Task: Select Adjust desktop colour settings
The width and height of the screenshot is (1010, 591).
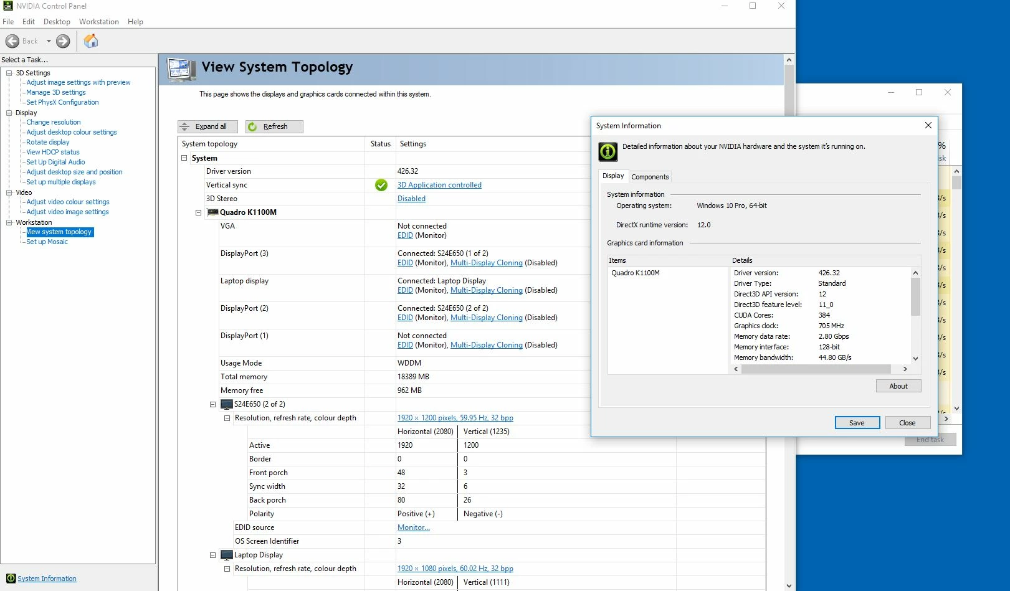Action: click(72, 132)
